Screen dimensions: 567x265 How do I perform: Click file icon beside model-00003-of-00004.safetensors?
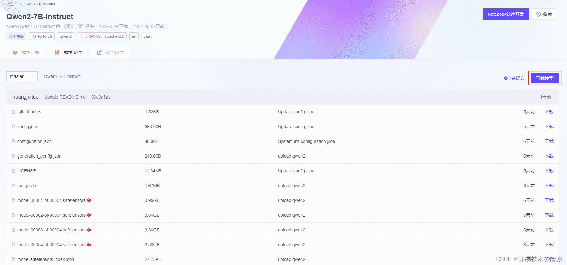13,230
